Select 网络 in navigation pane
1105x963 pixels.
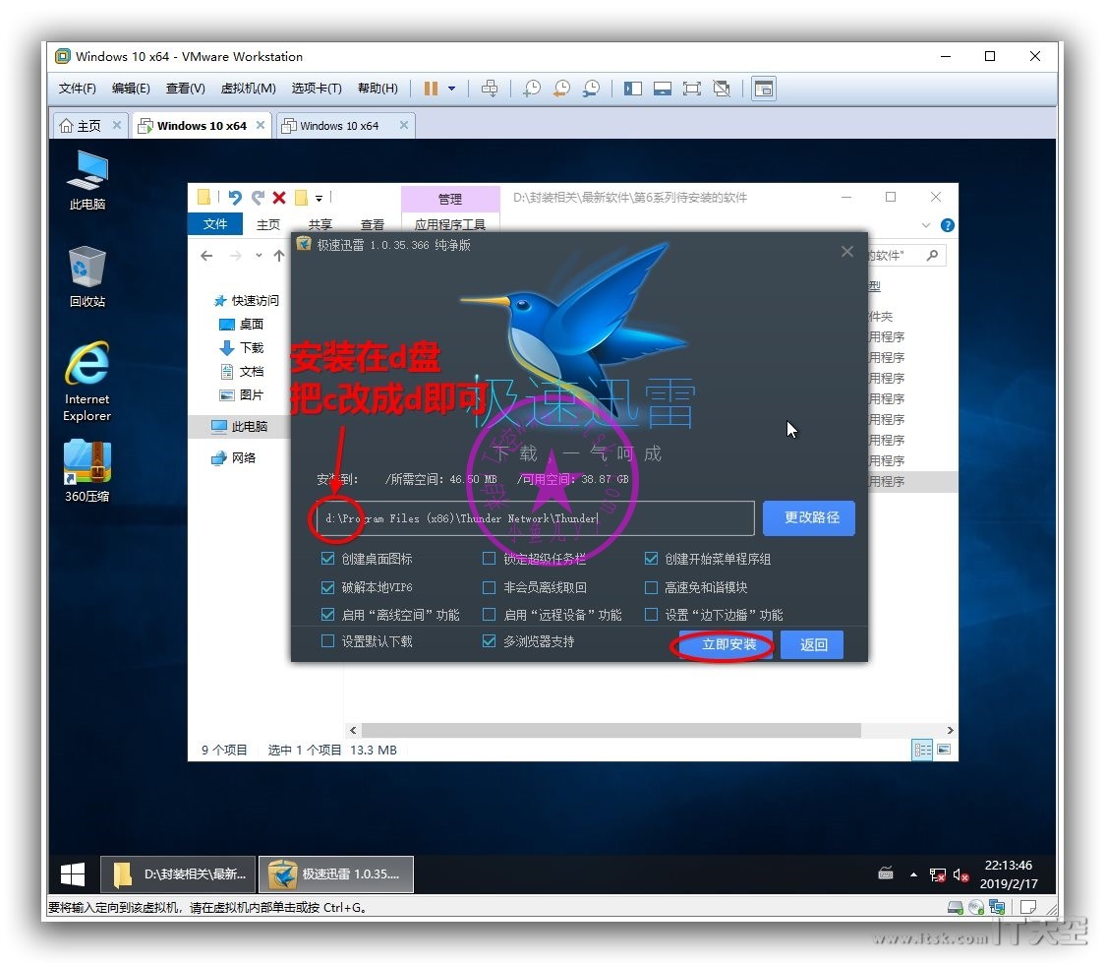233,457
